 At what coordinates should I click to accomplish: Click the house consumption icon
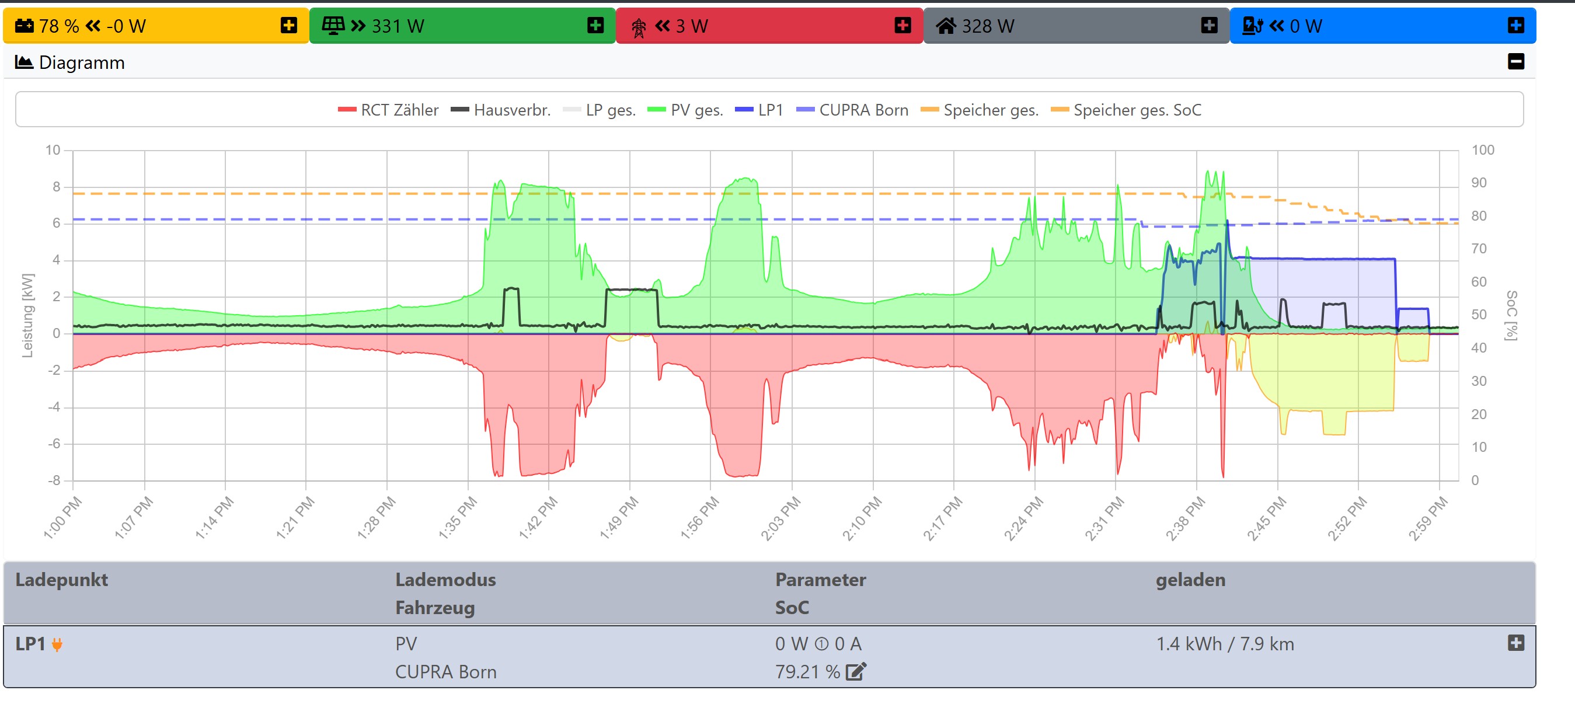[x=946, y=26]
